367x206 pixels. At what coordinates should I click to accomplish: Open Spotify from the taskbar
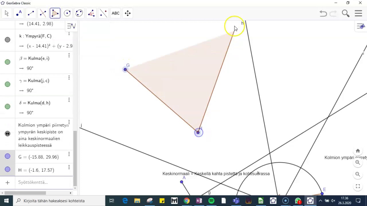[211, 201]
